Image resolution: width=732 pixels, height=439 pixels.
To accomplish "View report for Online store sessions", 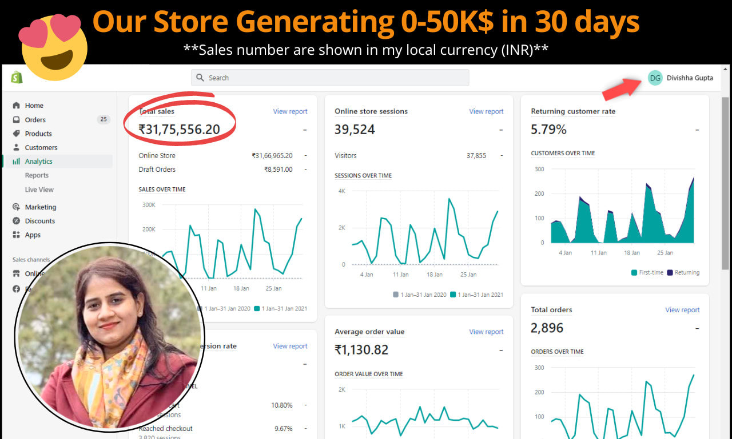I will (x=486, y=111).
